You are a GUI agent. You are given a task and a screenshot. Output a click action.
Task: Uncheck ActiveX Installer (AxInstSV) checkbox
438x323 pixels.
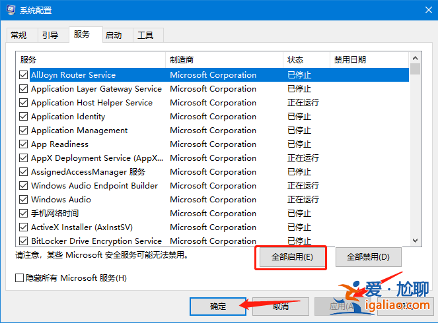[x=24, y=227]
